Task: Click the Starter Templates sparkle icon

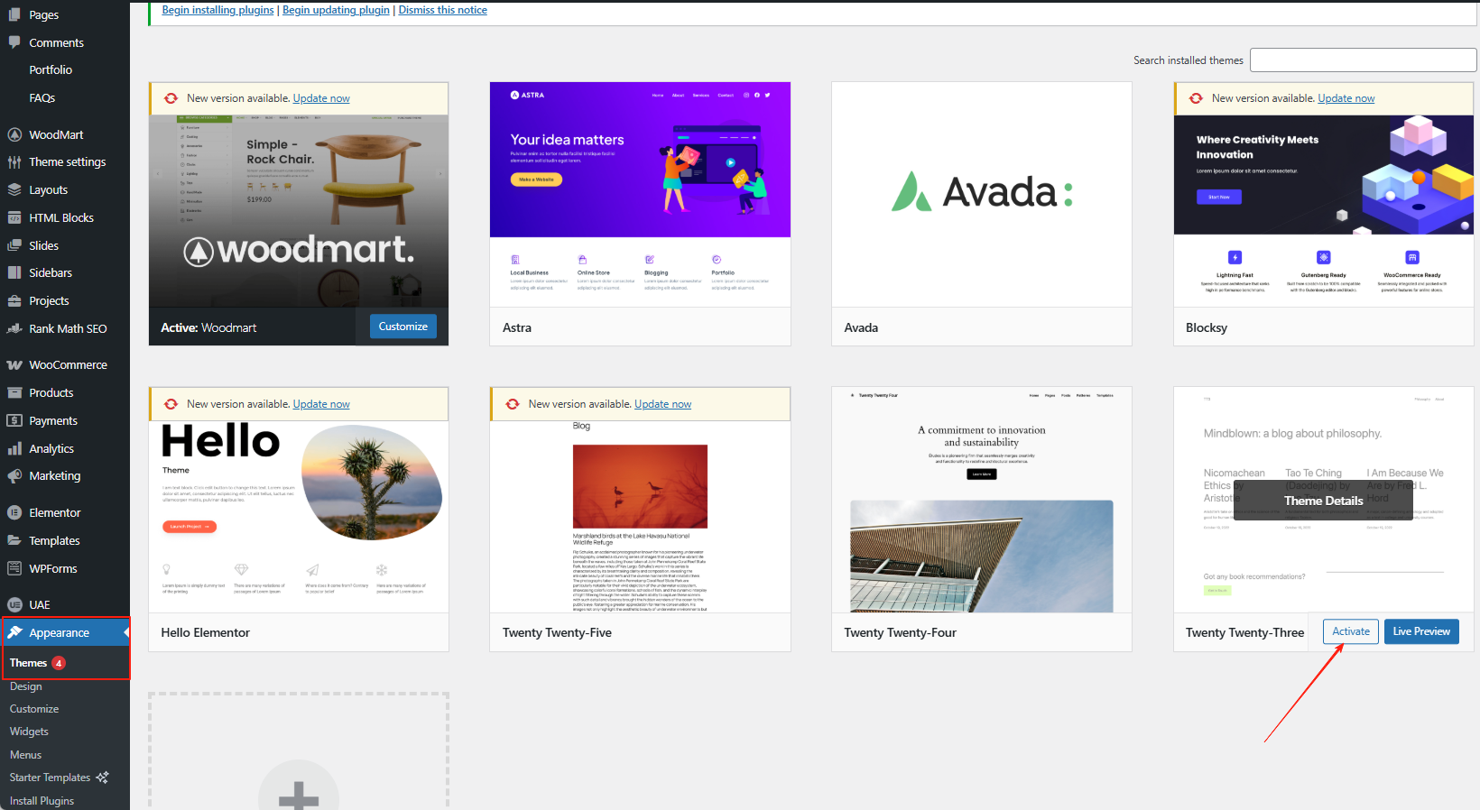Action: 102,778
